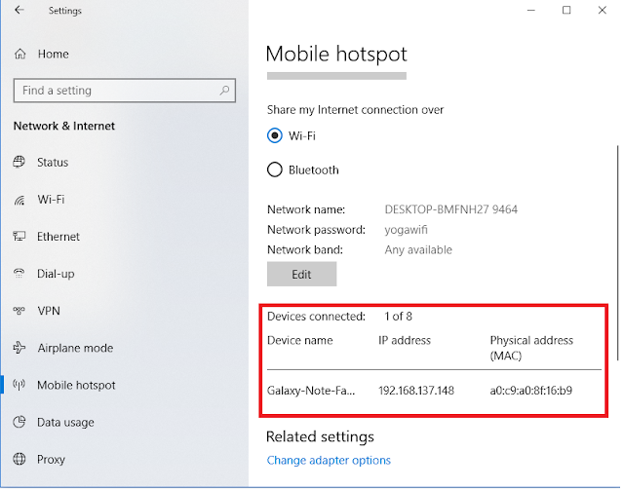Click the Airplane mode plane icon
The image size is (624, 489).
click(x=19, y=348)
